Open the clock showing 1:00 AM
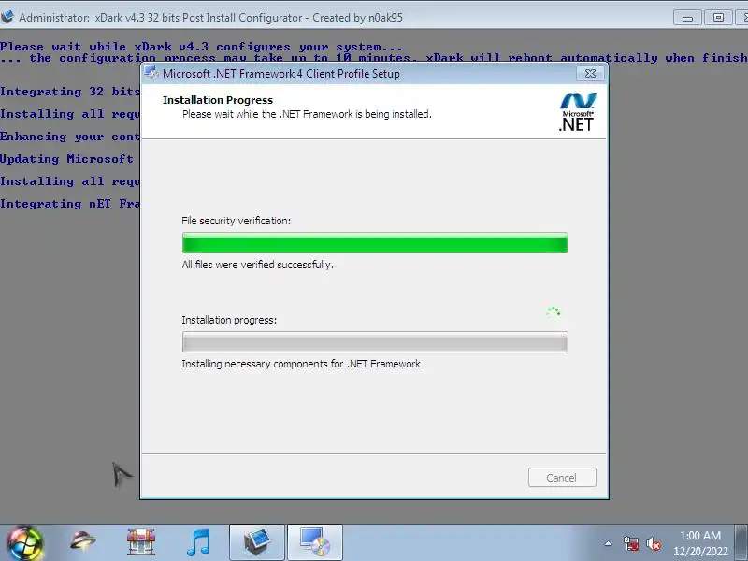The image size is (748, 561). tap(699, 536)
